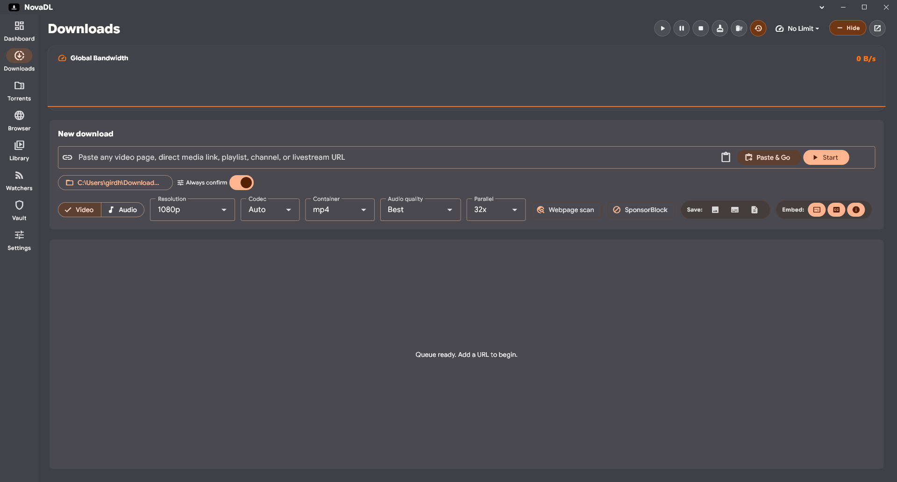Click the NovaDL app logo icon
This screenshot has width=897, height=482.
pos(14,7)
